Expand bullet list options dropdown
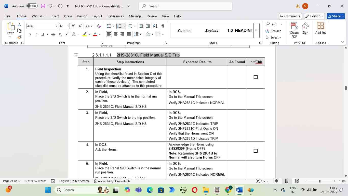The image size is (348, 196). pyautogui.click(x=114, y=26)
